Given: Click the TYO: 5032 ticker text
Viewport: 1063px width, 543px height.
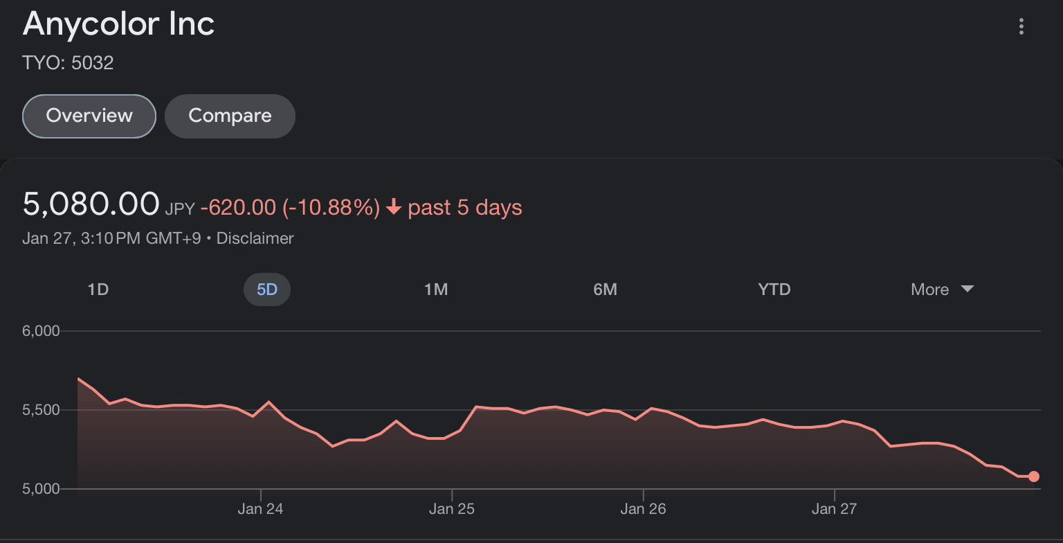Looking at the screenshot, I should click(x=68, y=63).
